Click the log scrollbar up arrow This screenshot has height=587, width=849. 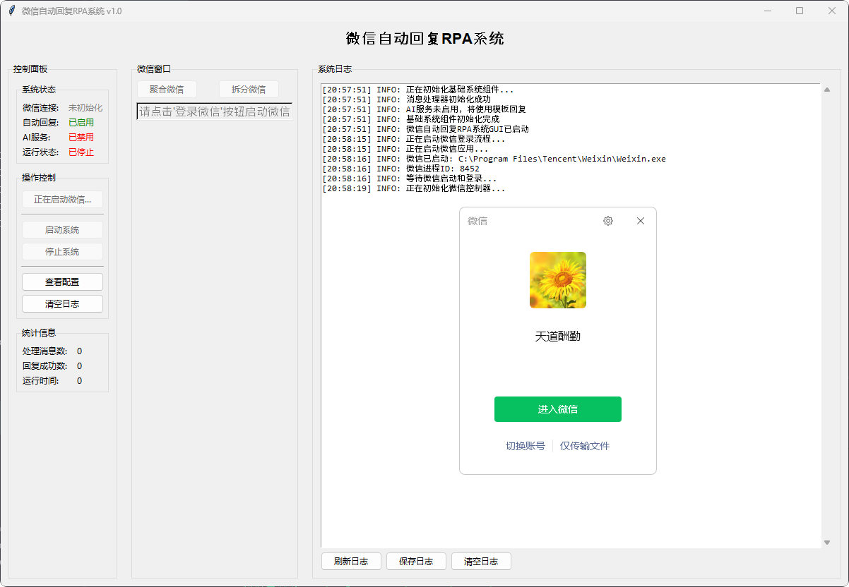(x=827, y=88)
